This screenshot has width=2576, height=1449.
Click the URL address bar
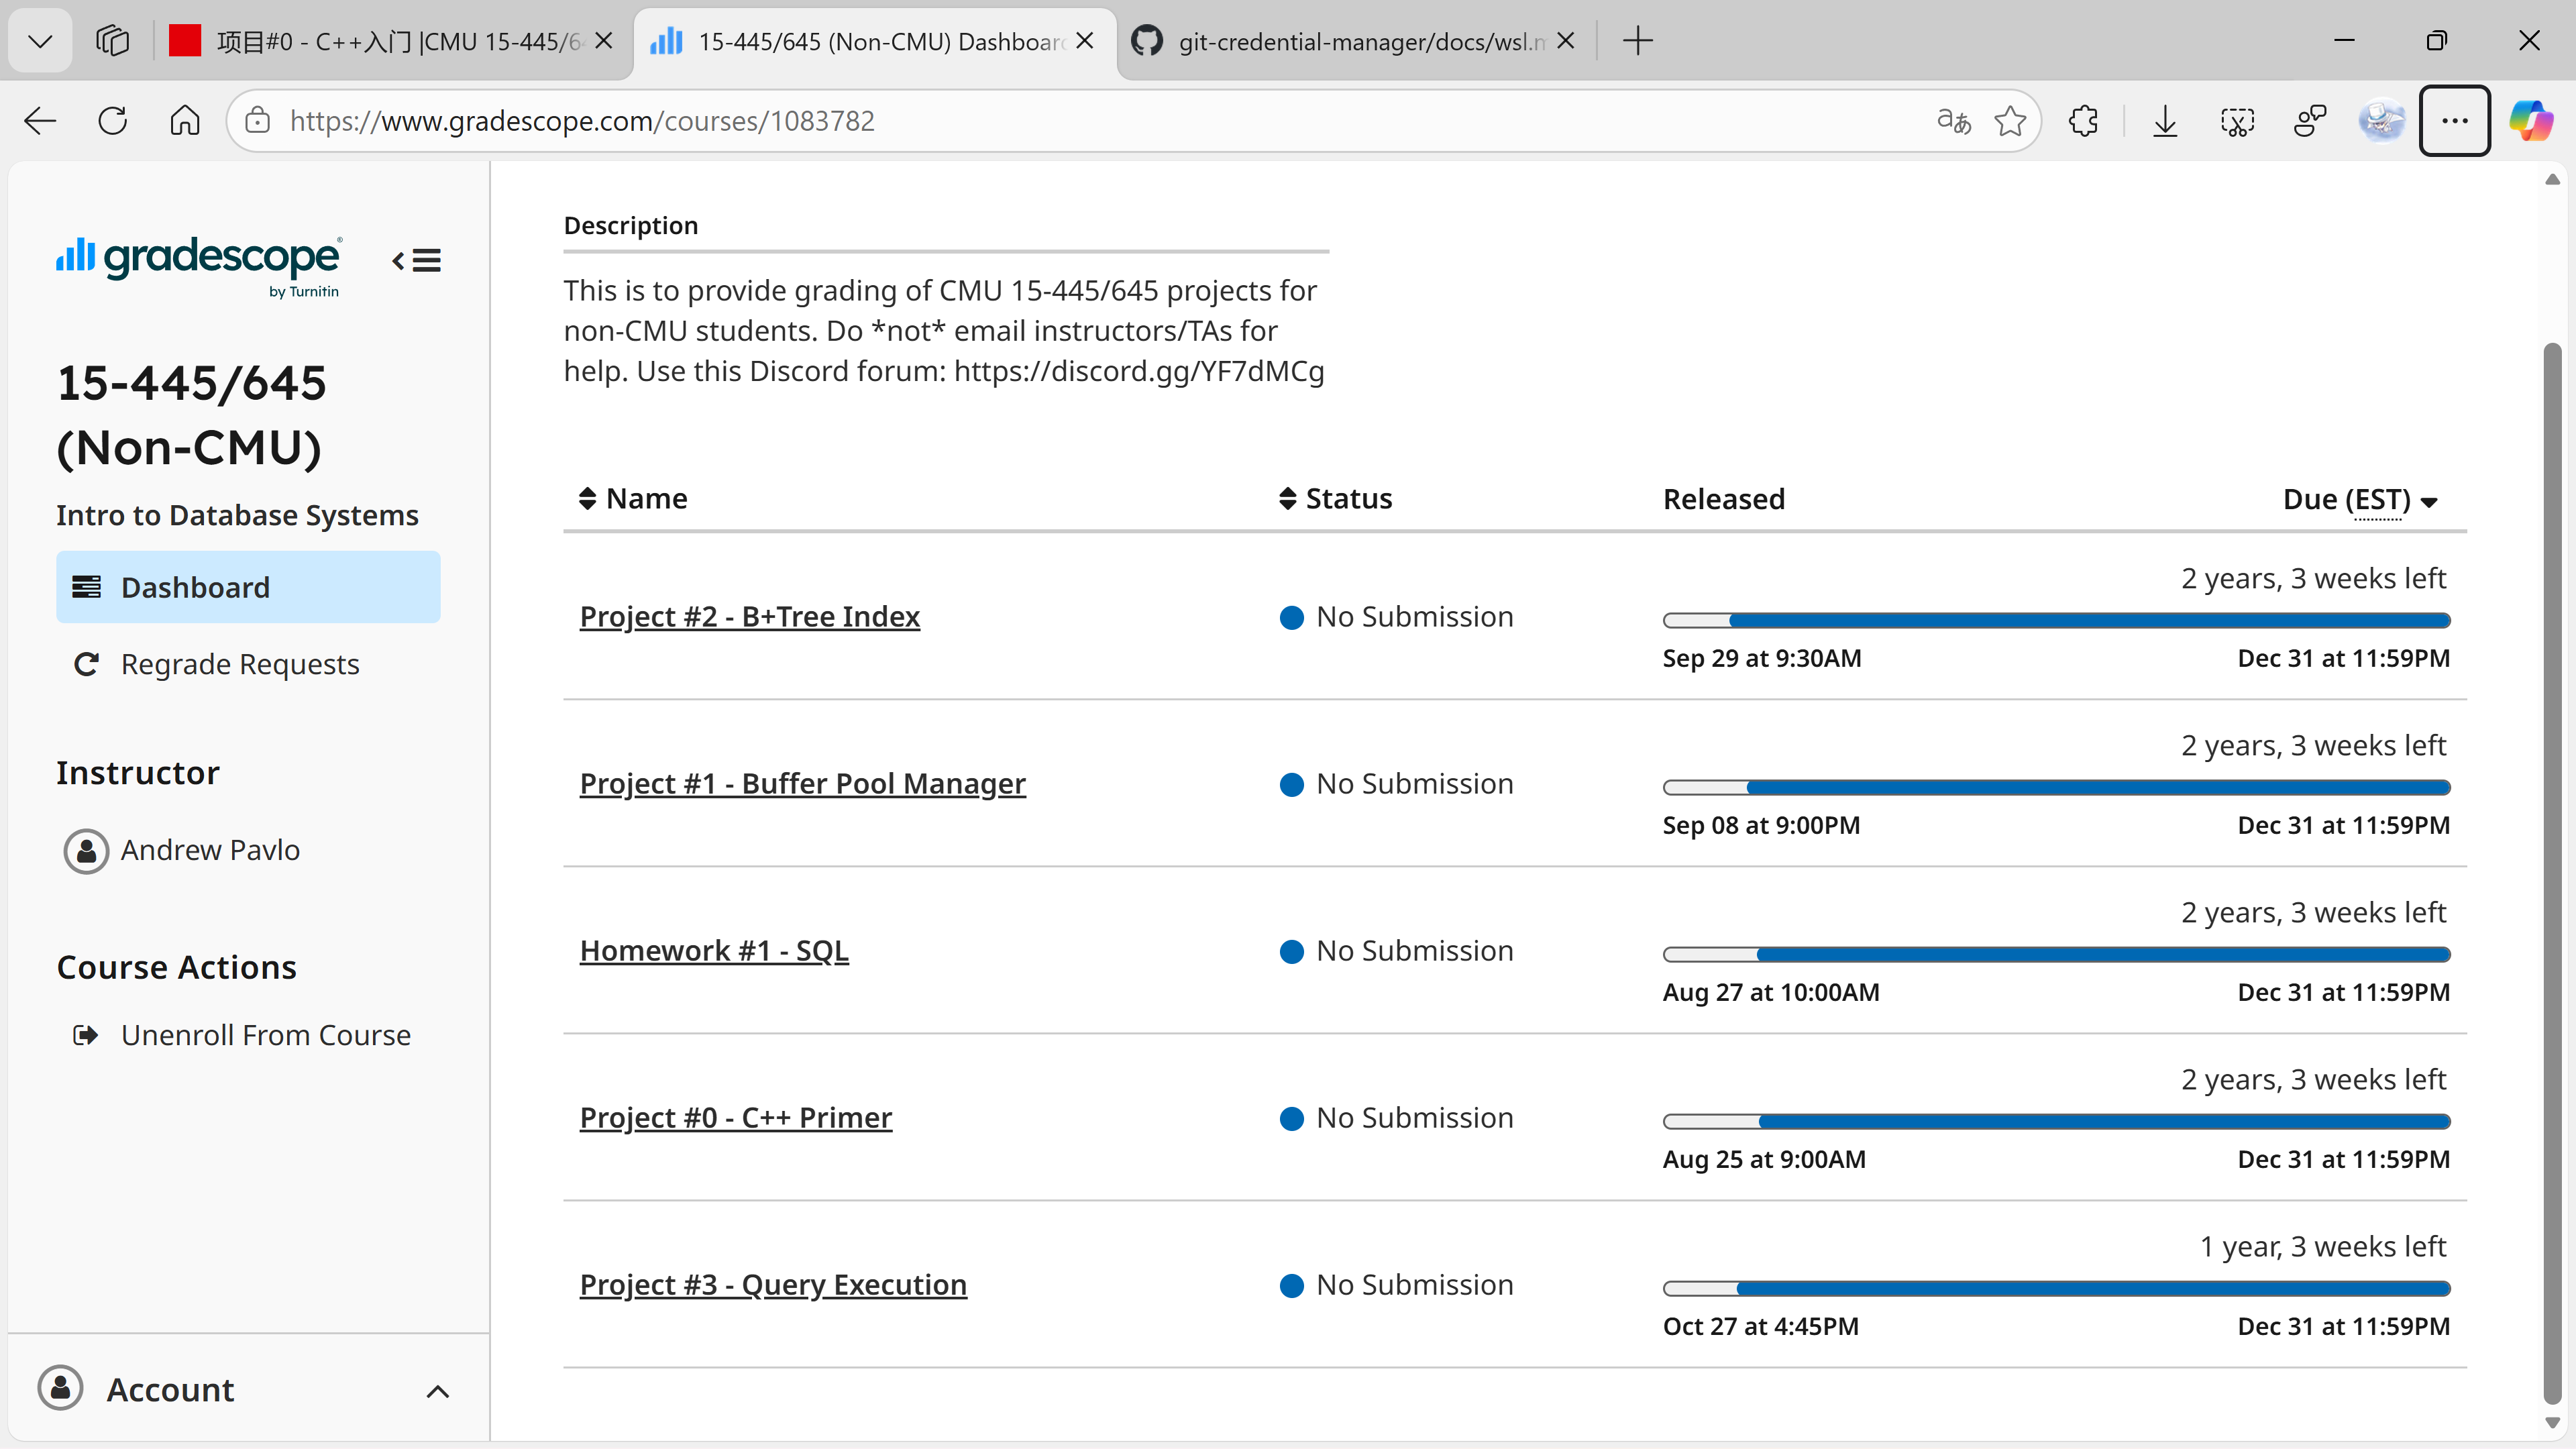[1000, 121]
